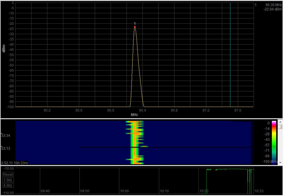Click the waterfall scrollbar down arrow

280,163
